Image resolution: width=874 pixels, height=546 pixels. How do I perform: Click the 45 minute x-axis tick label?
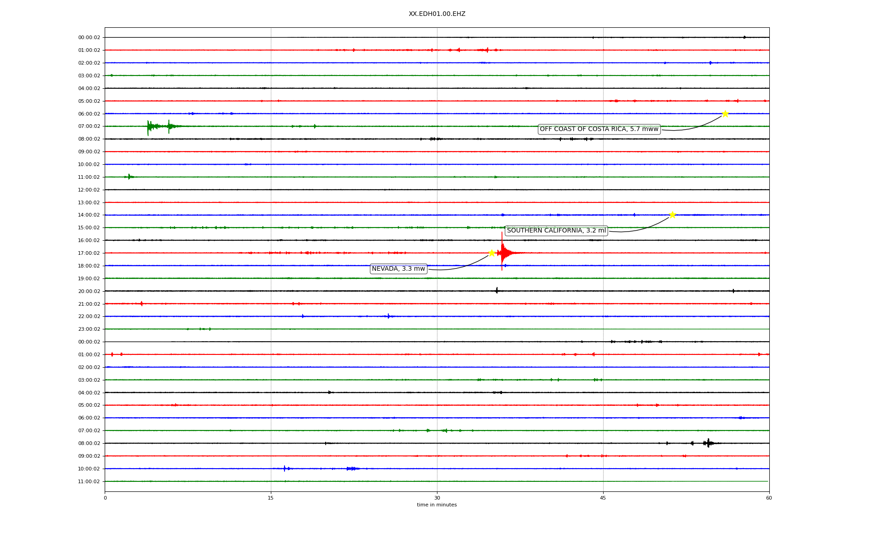pyautogui.click(x=603, y=498)
